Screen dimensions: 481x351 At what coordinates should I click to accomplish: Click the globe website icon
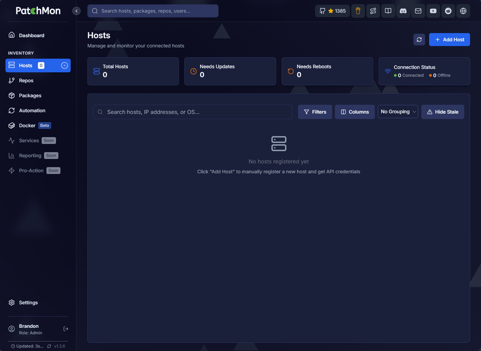463,11
